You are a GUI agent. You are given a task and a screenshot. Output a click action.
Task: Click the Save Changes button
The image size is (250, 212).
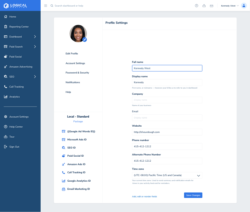coord(193,195)
